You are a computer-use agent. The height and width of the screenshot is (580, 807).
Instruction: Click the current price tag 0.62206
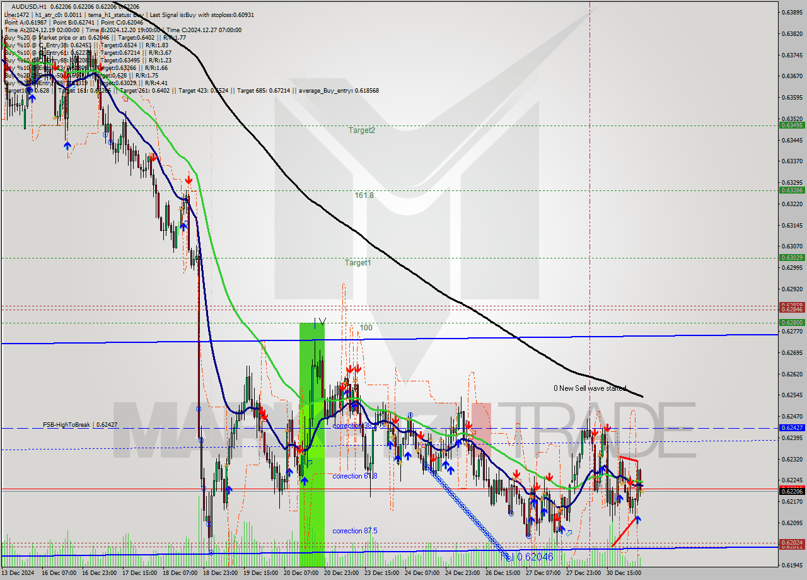tap(792, 490)
